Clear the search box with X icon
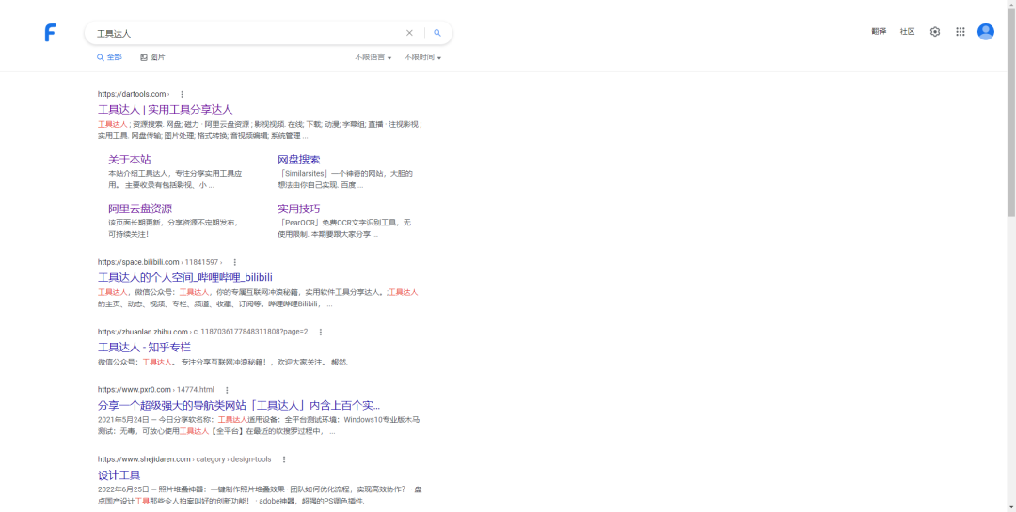 pyautogui.click(x=409, y=33)
